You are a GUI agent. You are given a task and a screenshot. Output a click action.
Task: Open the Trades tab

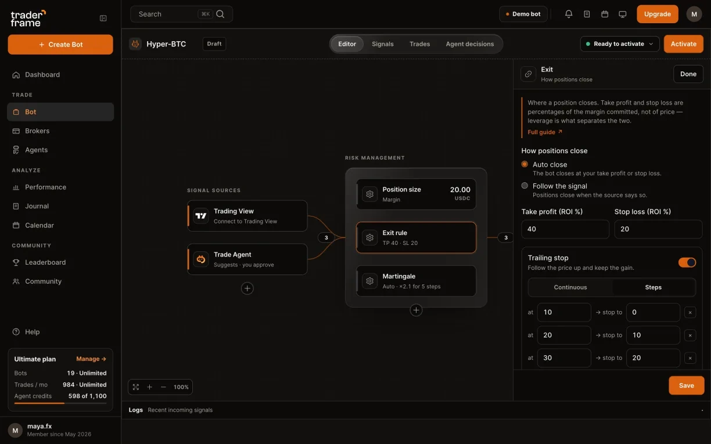coord(420,44)
